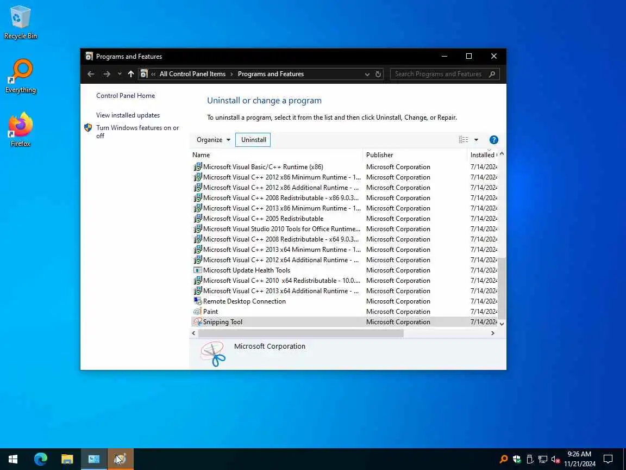
Task: Sort by the Installed On column header
Action: point(483,154)
